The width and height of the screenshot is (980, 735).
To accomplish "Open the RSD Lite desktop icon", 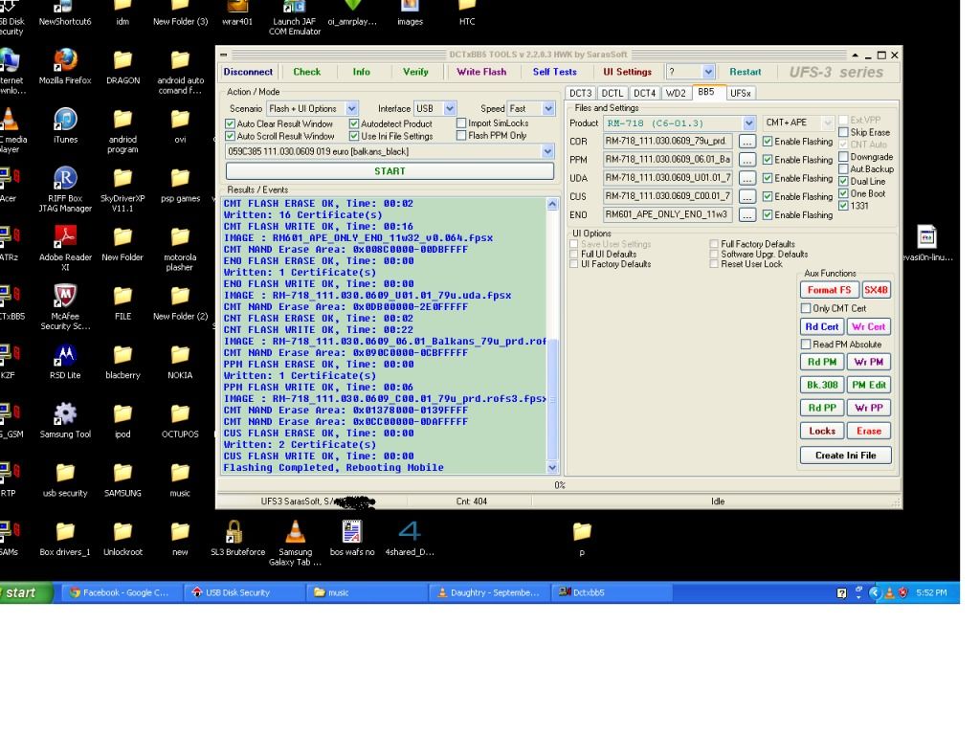I will pos(65,355).
